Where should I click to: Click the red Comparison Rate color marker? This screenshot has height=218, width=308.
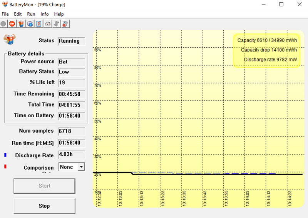tap(5, 167)
